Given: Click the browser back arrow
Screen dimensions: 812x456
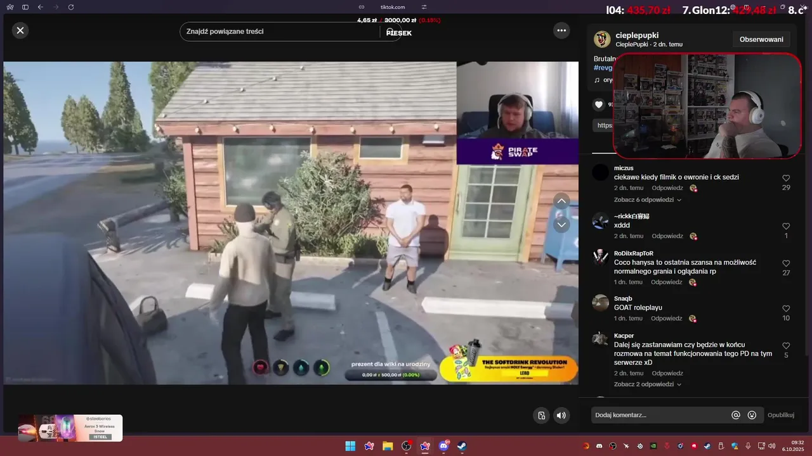Looking at the screenshot, I should coord(41,7).
